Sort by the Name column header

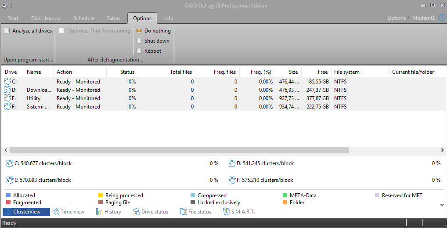(39, 72)
